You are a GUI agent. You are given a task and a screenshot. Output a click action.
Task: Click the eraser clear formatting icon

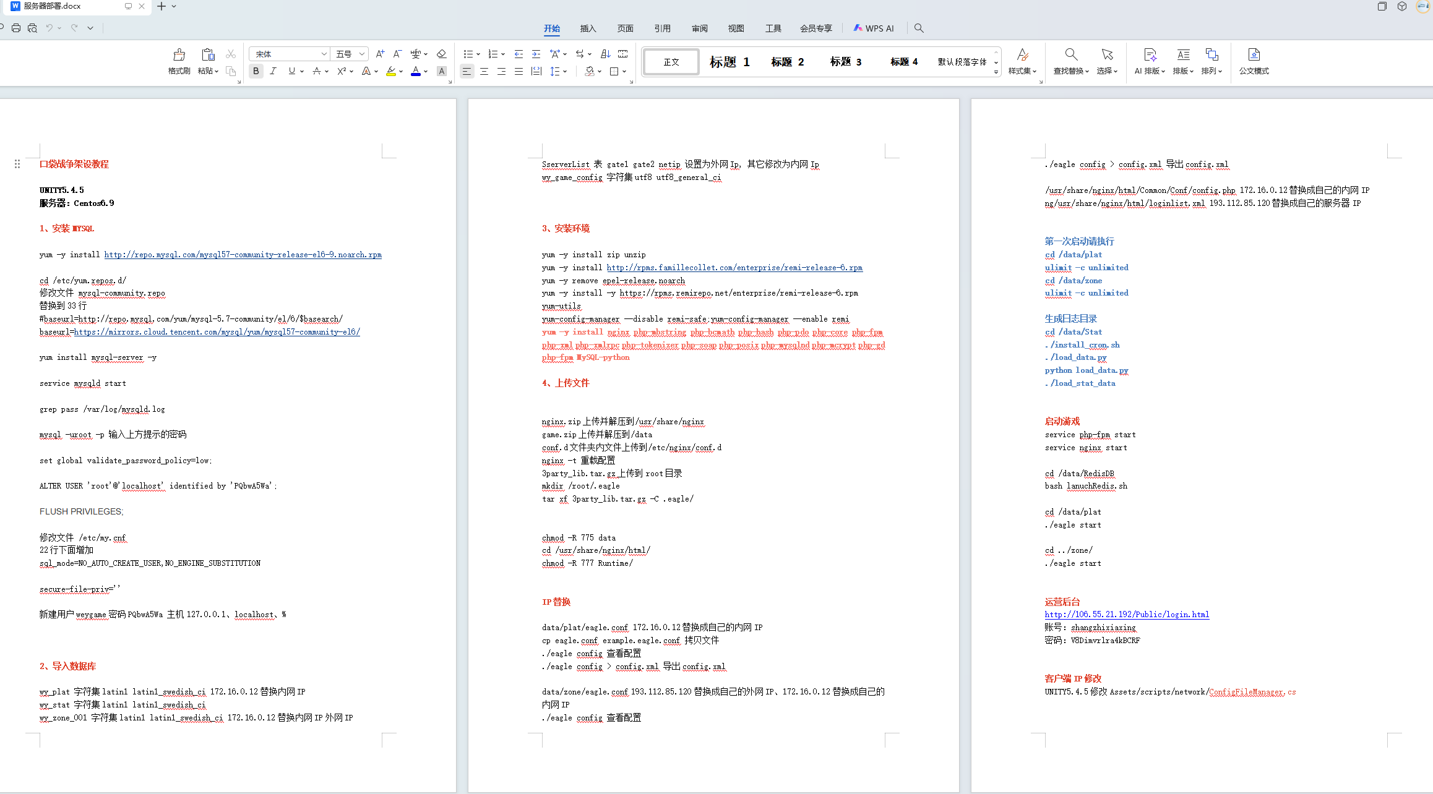(441, 54)
